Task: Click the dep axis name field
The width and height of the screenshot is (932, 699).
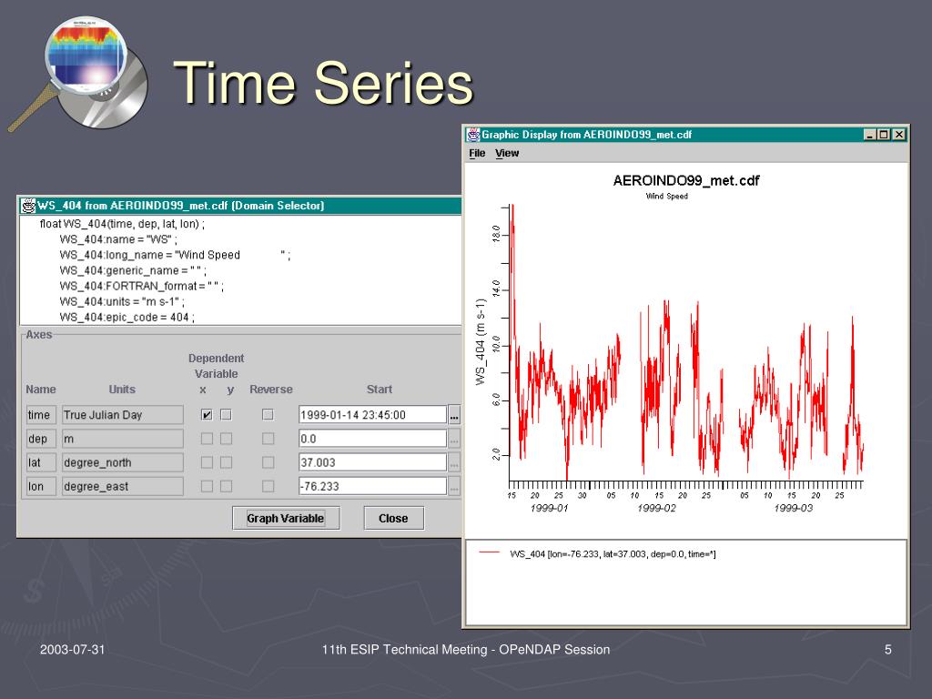Action: pos(41,439)
